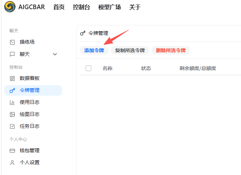Select 令牌管理 in the sidebar
This screenshot has height=175, width=241.
pyautogui.click(x=33, y=90)
